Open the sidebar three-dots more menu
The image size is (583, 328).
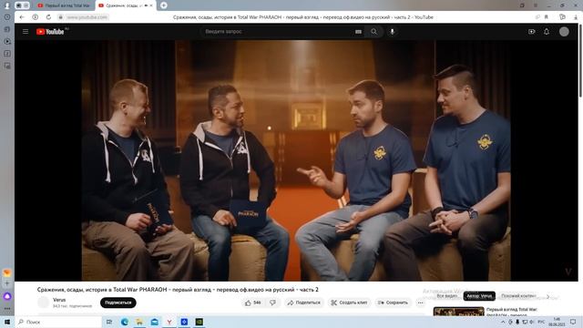(7, 309)
